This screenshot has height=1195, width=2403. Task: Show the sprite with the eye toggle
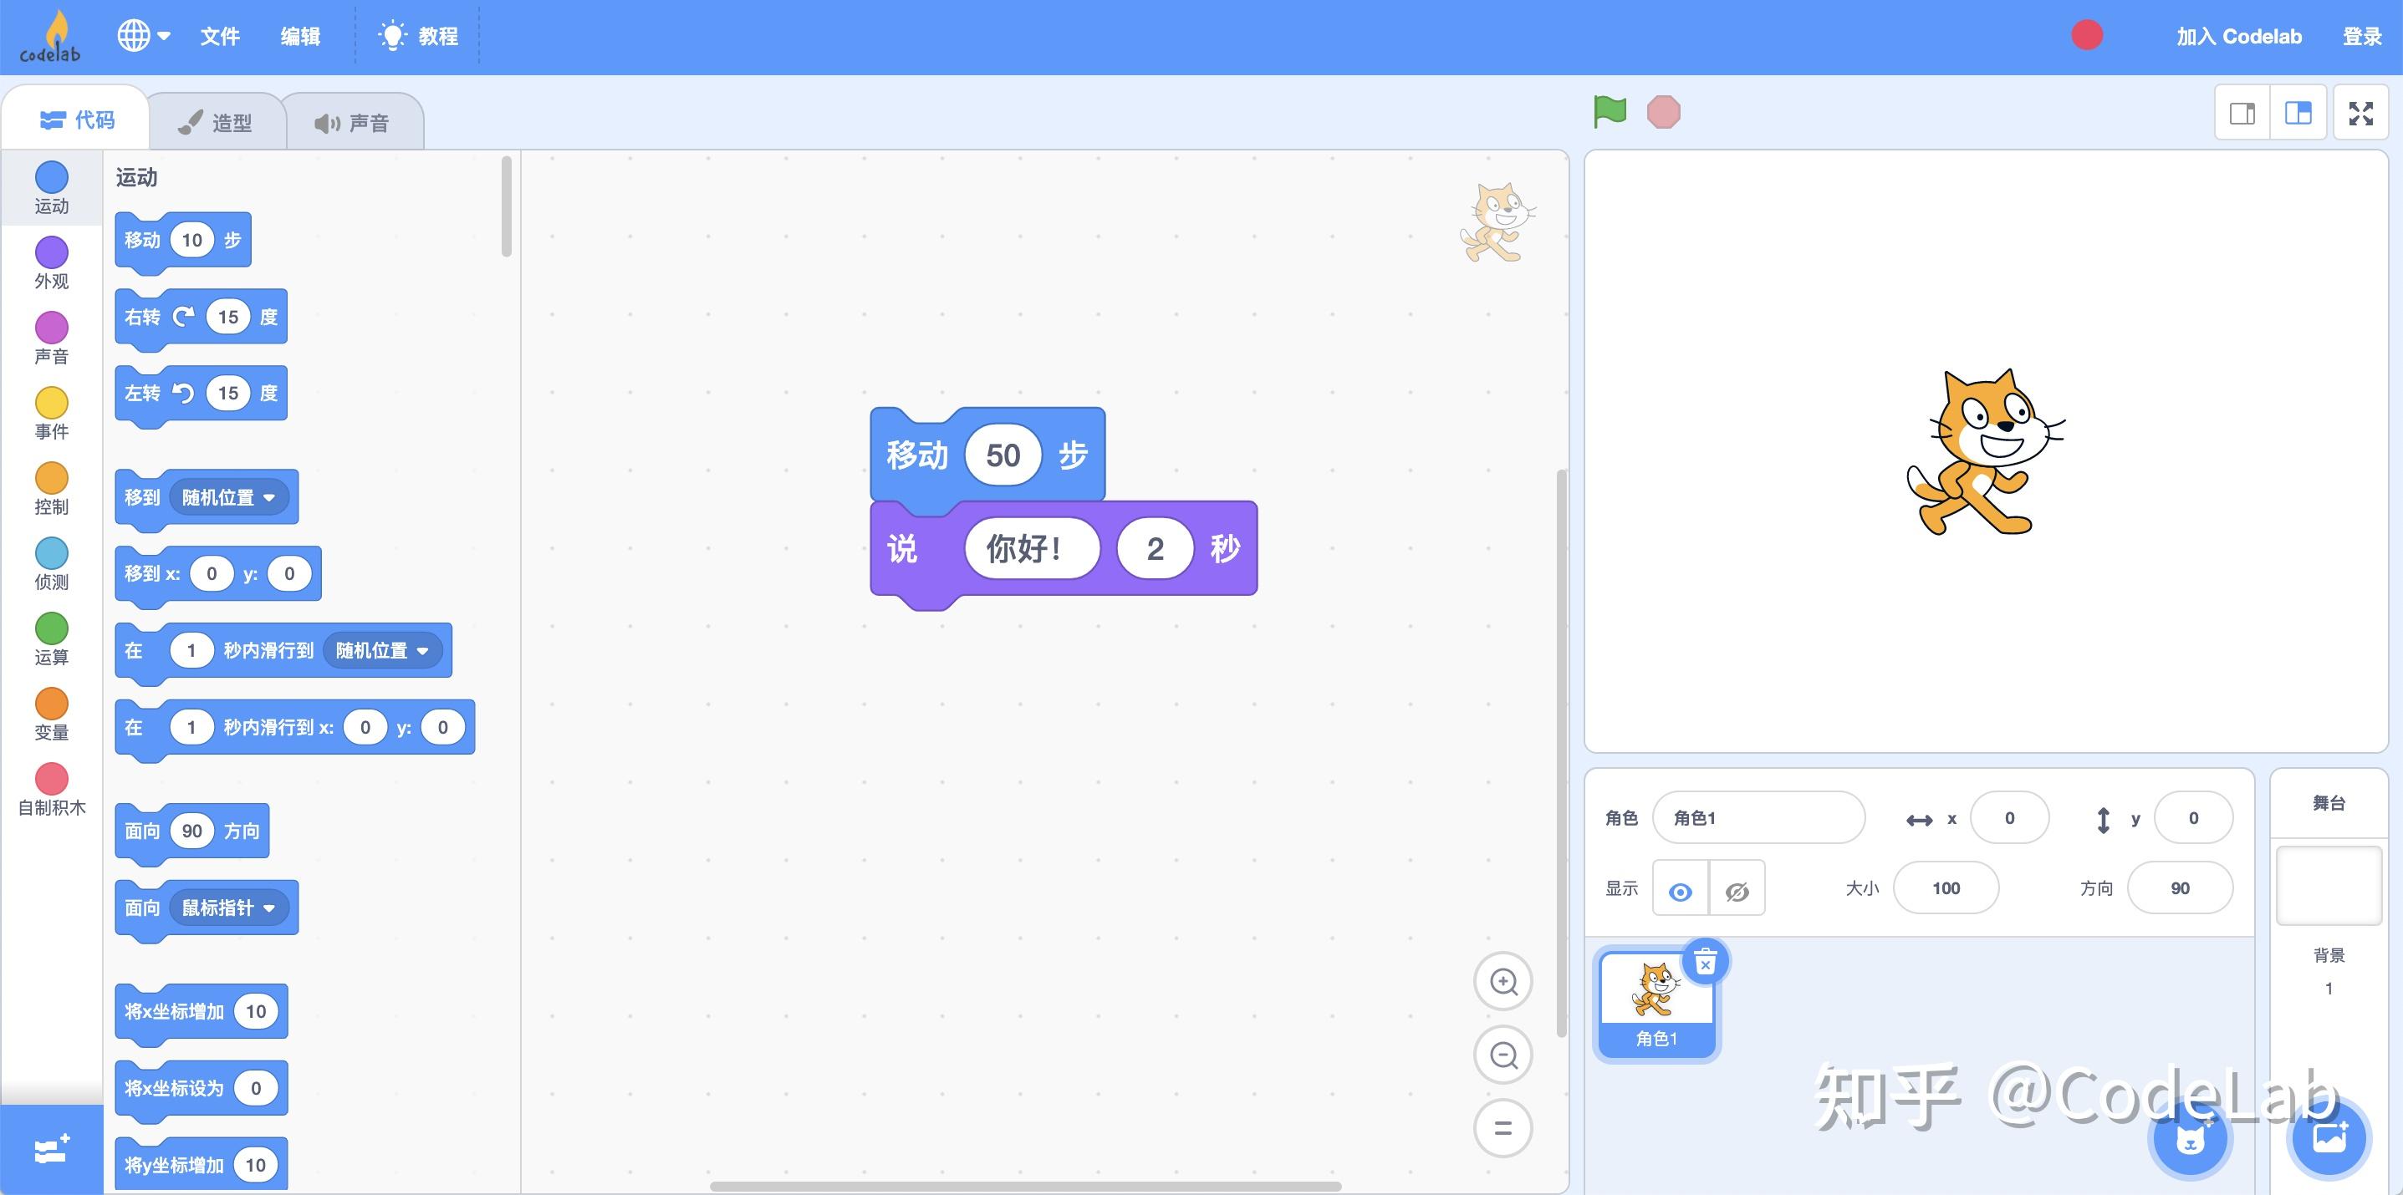[1679, 888]
